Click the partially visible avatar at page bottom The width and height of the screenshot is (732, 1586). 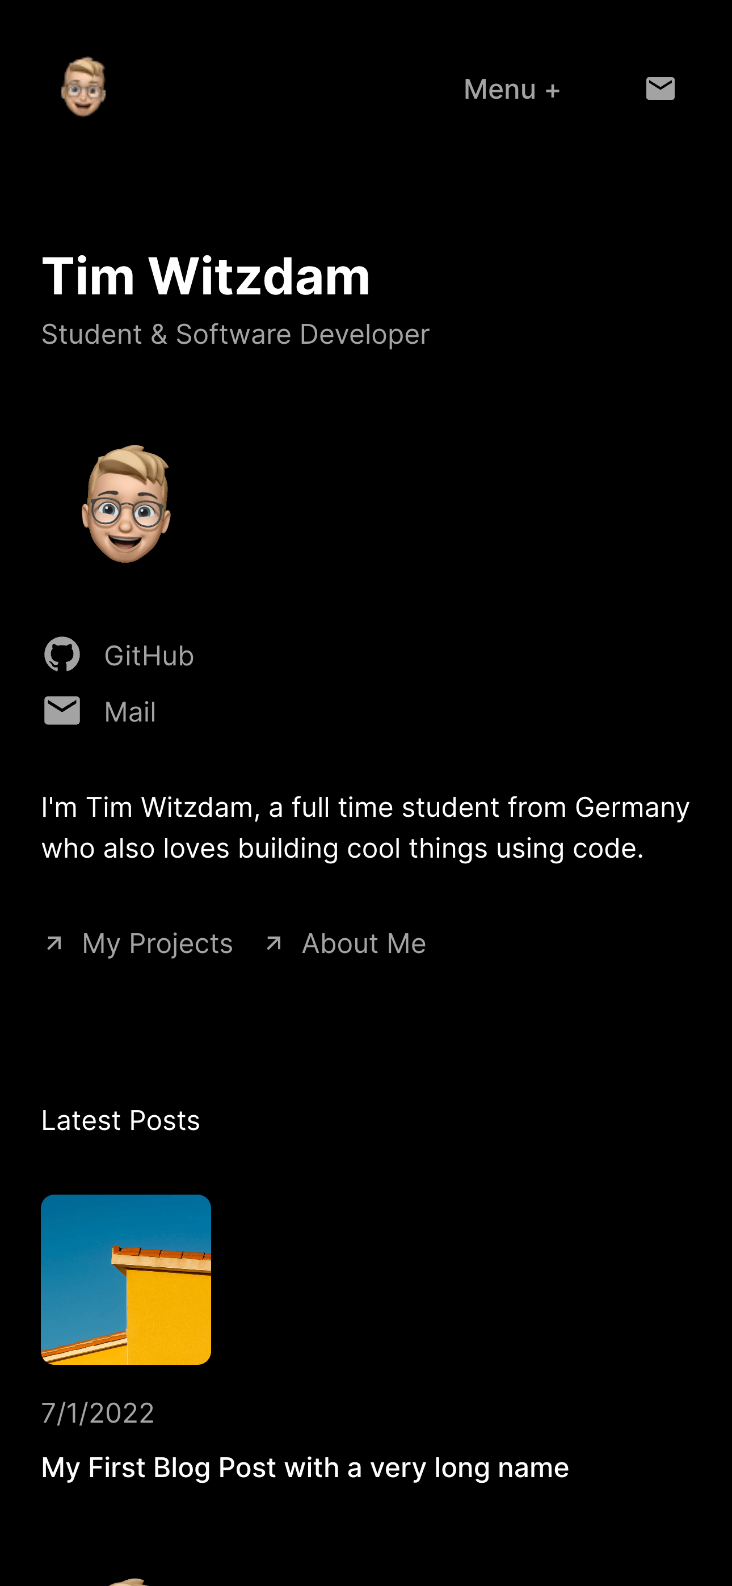click(127, 1581)
